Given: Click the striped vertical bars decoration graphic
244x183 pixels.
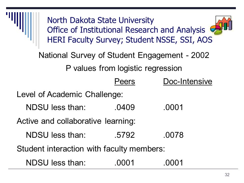Looking at the screenshot, I should pos(23,30).
